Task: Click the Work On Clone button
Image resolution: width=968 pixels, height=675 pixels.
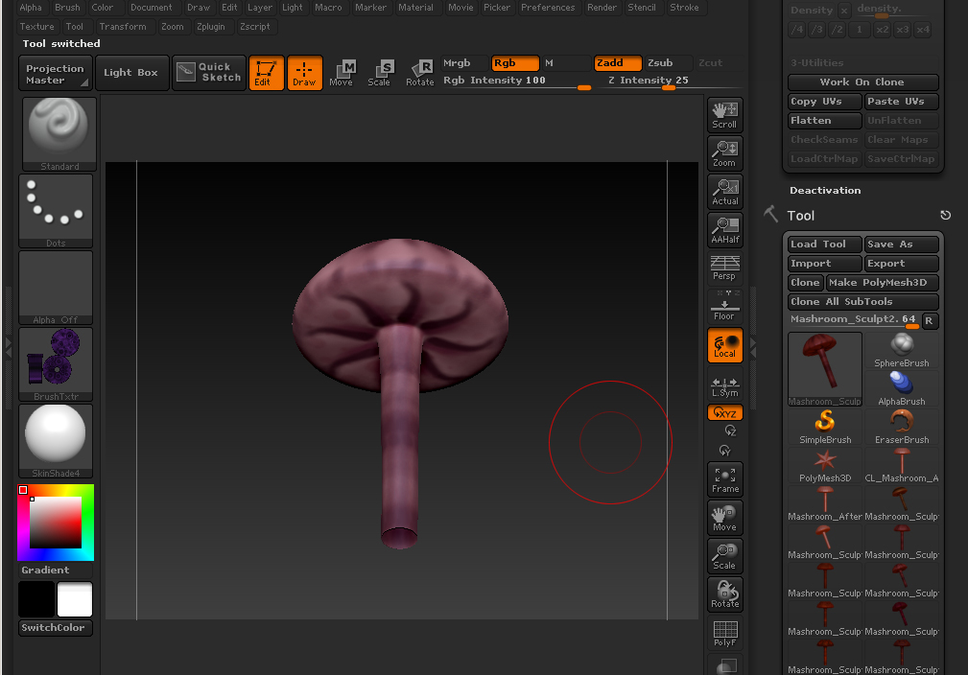Action: click(863, 82)
